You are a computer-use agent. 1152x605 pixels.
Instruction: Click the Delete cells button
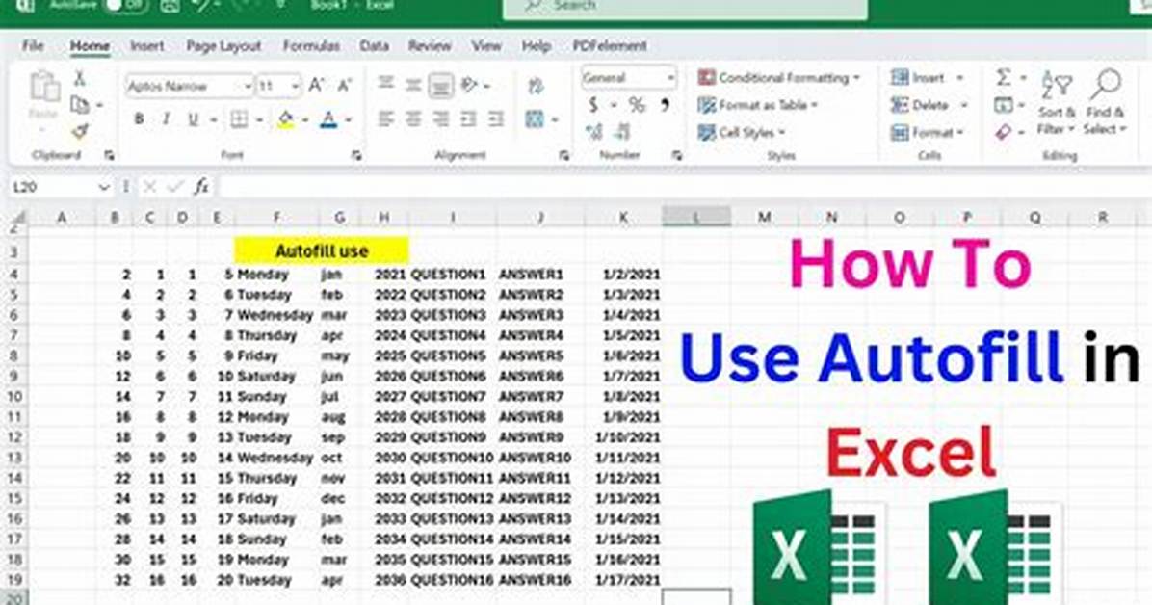928,105
